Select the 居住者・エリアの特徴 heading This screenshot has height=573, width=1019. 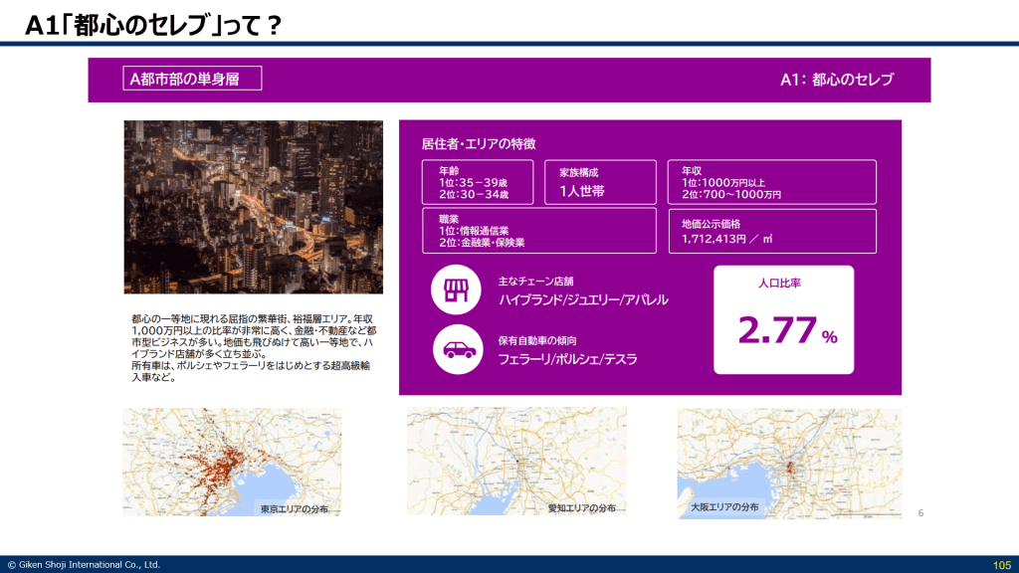pyautogui.click(x=479, y=143)
